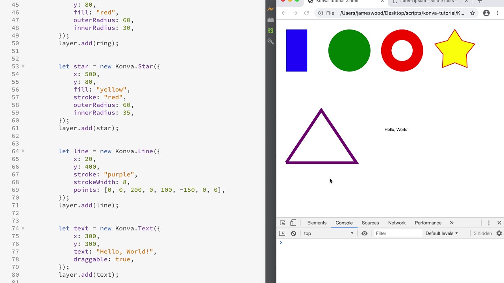The image size is (504, 283).
Task: Collapse the code block at line 53
Action: click(23, 66)
